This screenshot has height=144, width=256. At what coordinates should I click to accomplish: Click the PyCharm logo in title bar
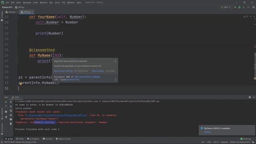2,2
